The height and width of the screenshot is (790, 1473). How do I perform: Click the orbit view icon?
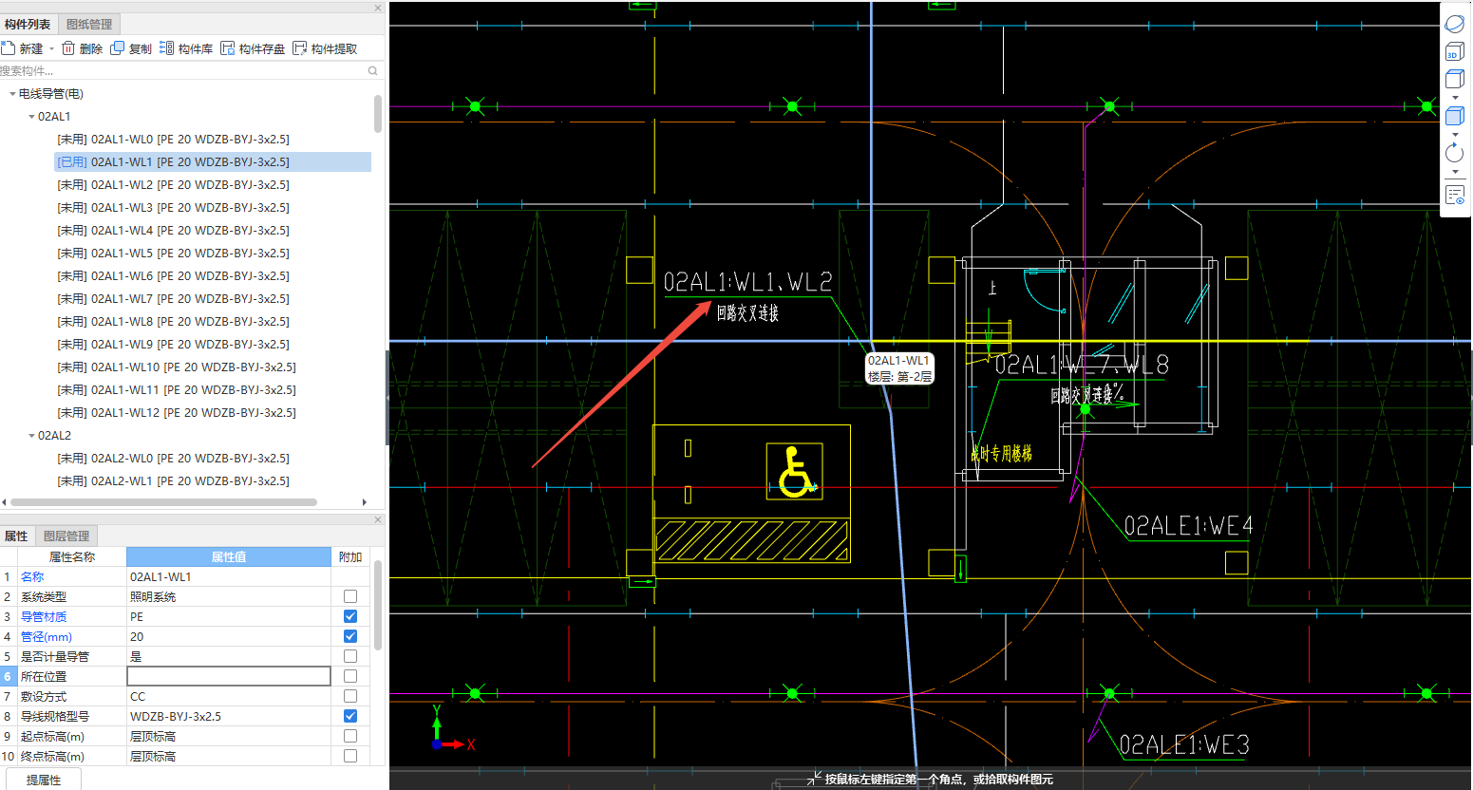point(1454,24)
